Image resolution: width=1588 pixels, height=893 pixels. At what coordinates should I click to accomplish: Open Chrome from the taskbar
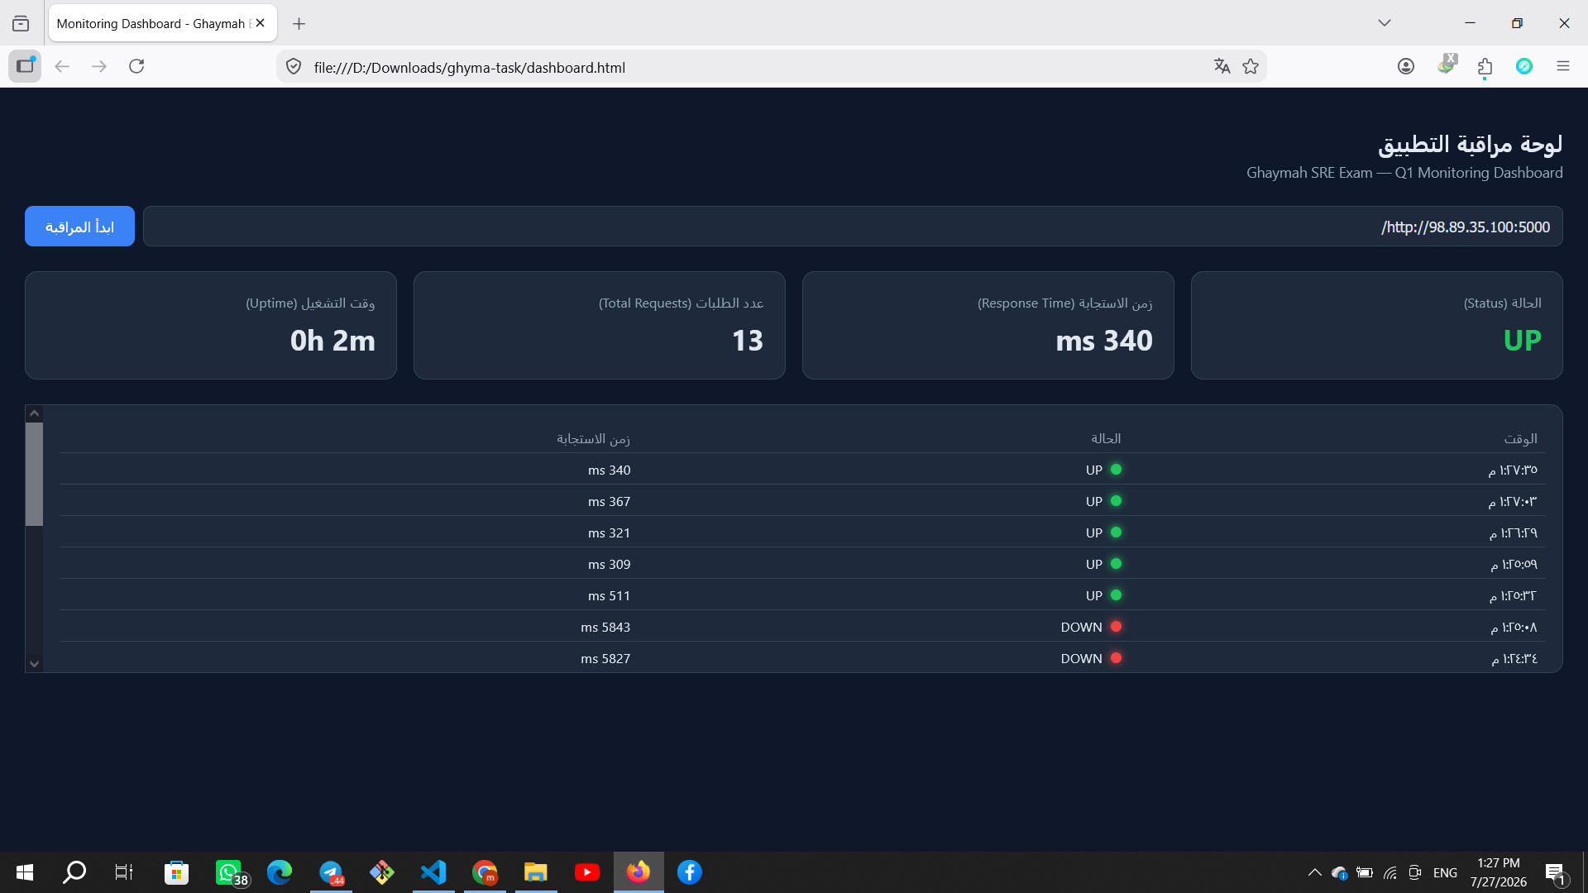[485, 872]
